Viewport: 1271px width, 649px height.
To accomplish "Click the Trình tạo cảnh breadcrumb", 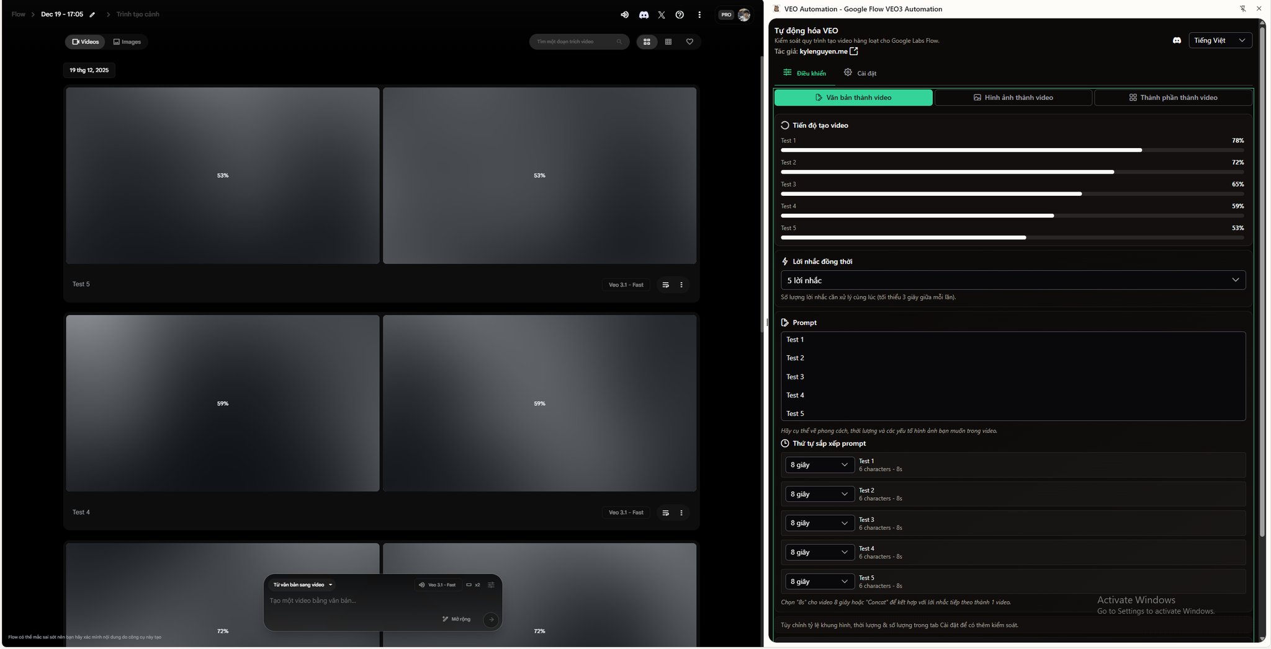I will pyautogui.click(x=138, y=14).
